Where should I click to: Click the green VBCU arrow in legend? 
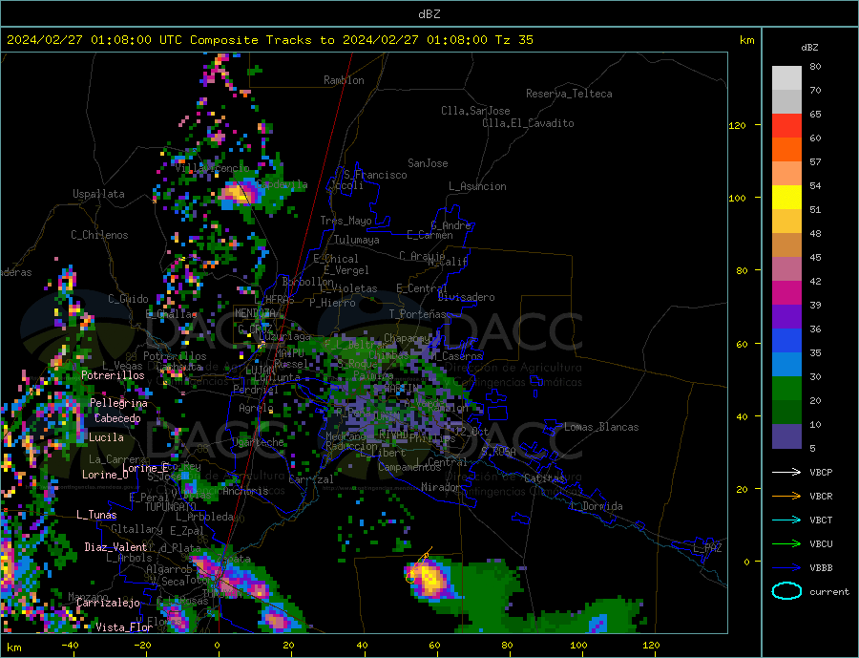(786, 544)
